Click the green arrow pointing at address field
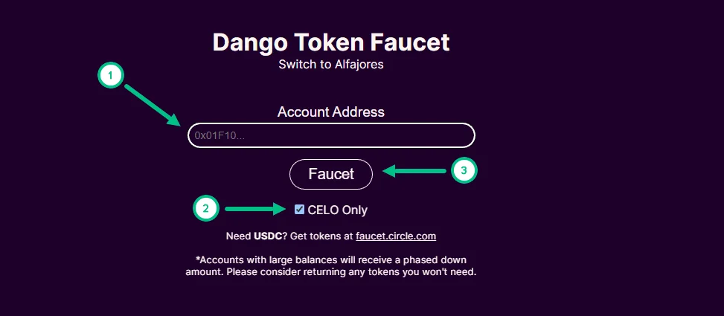 (x=153, y=105)
